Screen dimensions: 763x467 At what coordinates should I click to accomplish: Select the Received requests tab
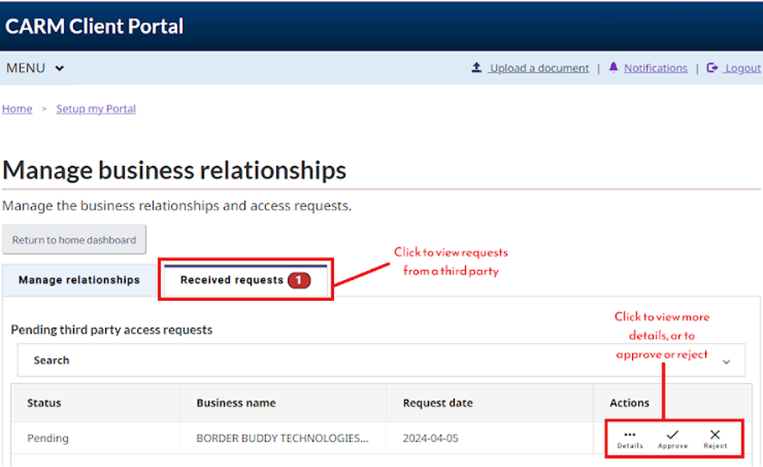(245, 280)
